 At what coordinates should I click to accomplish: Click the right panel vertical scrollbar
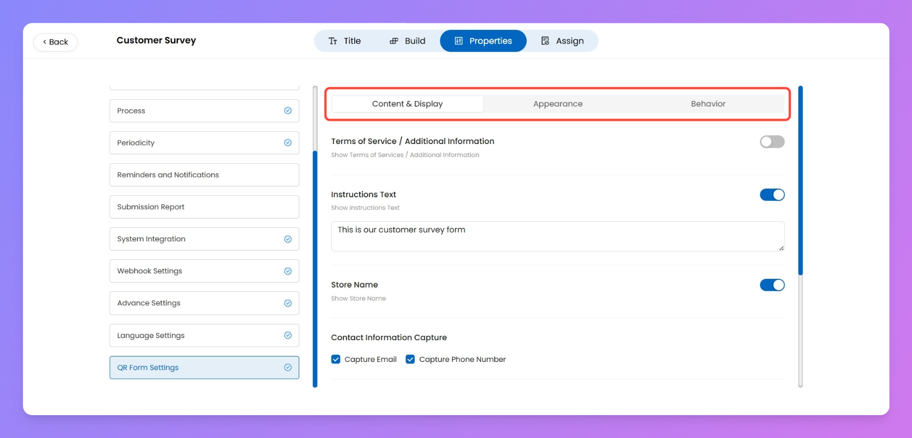[800, 180]
